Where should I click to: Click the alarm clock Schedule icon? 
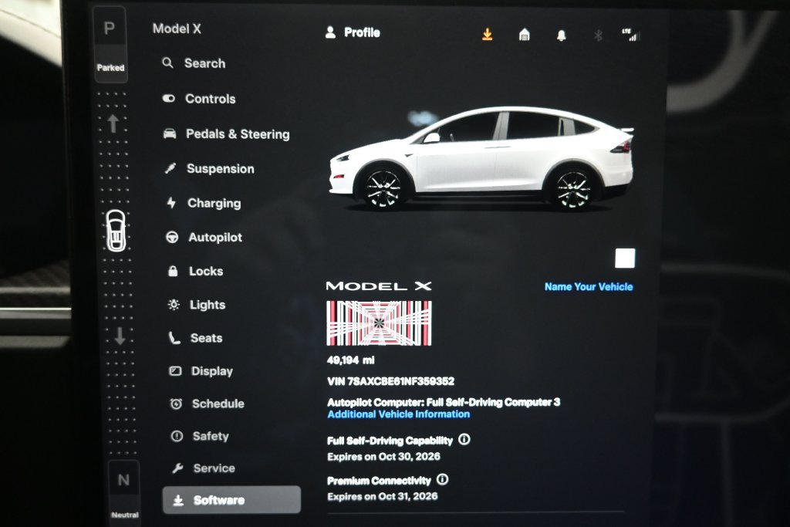177,404
